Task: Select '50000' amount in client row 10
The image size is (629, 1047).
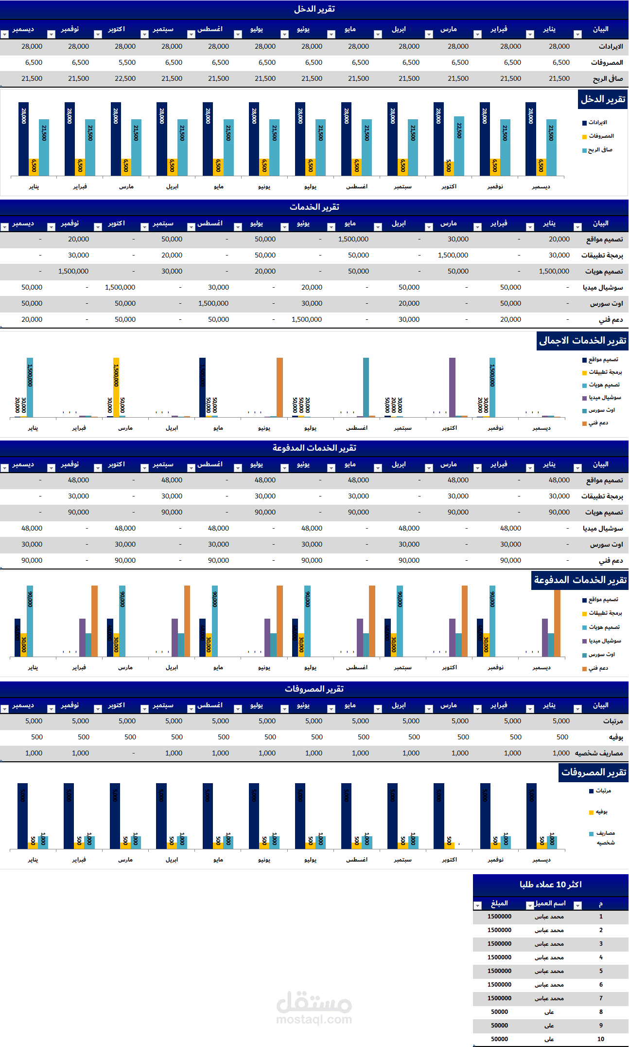Action: tap(499, 1040)
